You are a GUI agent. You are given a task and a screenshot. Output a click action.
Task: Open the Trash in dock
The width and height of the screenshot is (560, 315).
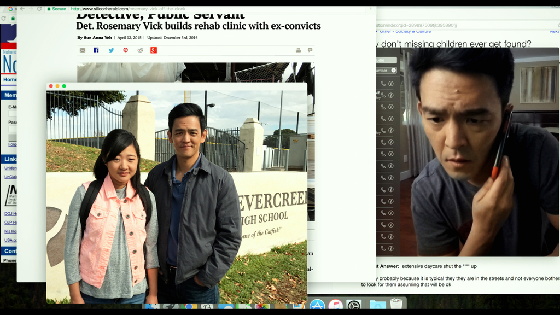396,304
